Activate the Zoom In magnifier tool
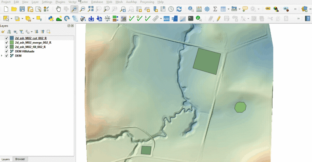 pos(74,9)
